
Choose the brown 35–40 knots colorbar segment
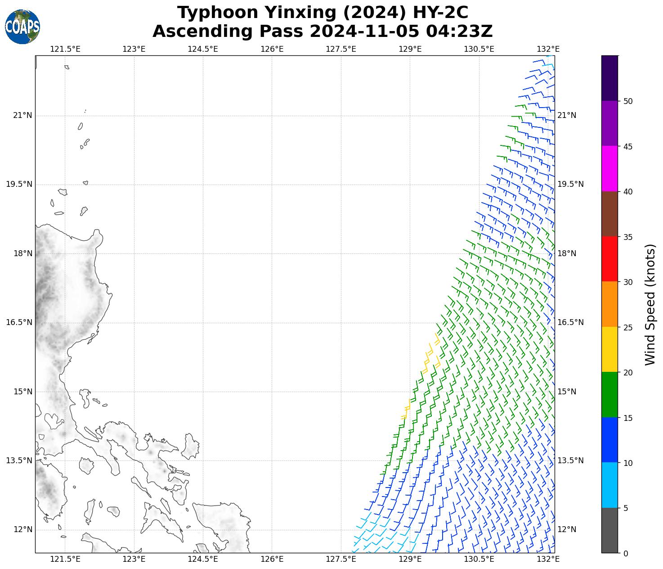click(609, 214)
